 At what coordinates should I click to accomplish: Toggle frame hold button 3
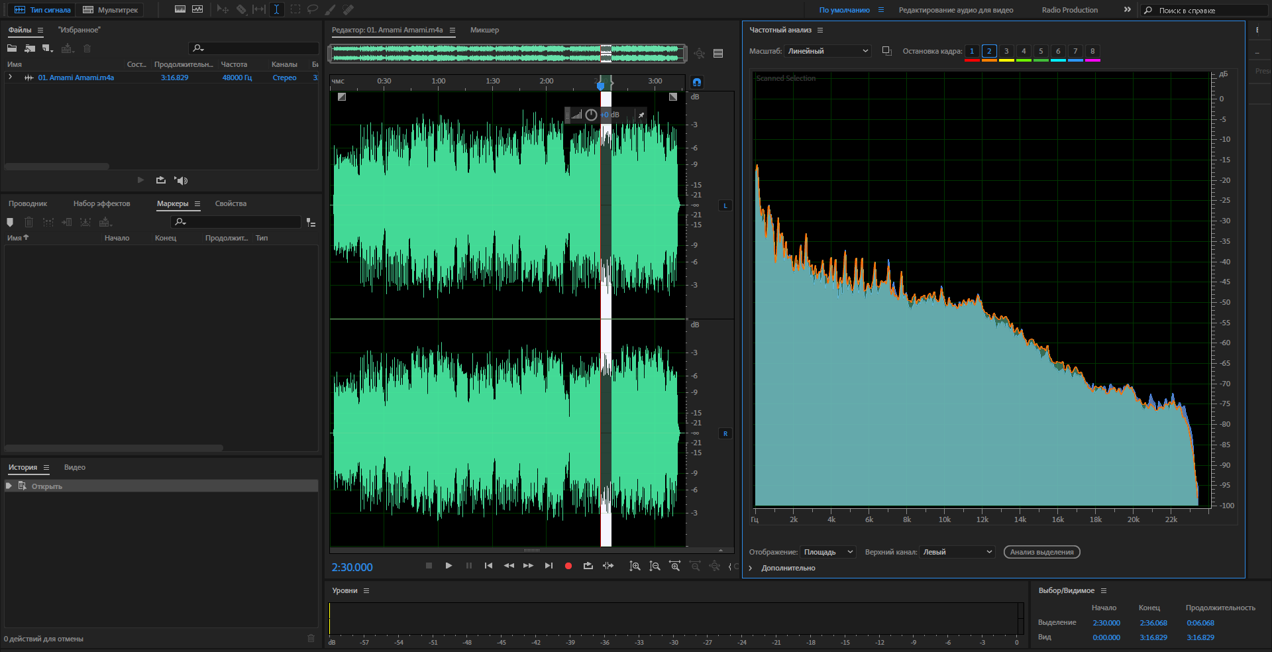[1006, 51]
